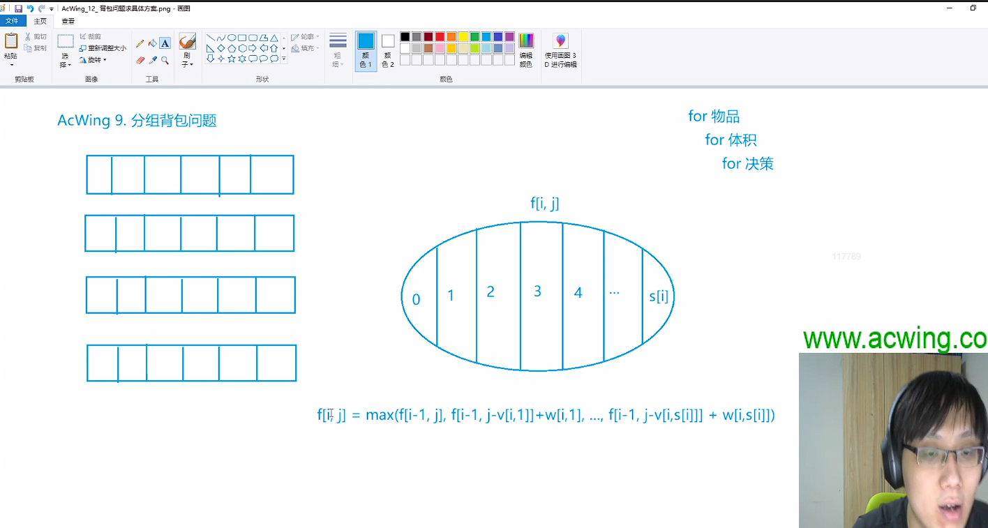This screenshot has height=528, width=988.
Task: Click the Copy (复制) button
Action: 36,48
